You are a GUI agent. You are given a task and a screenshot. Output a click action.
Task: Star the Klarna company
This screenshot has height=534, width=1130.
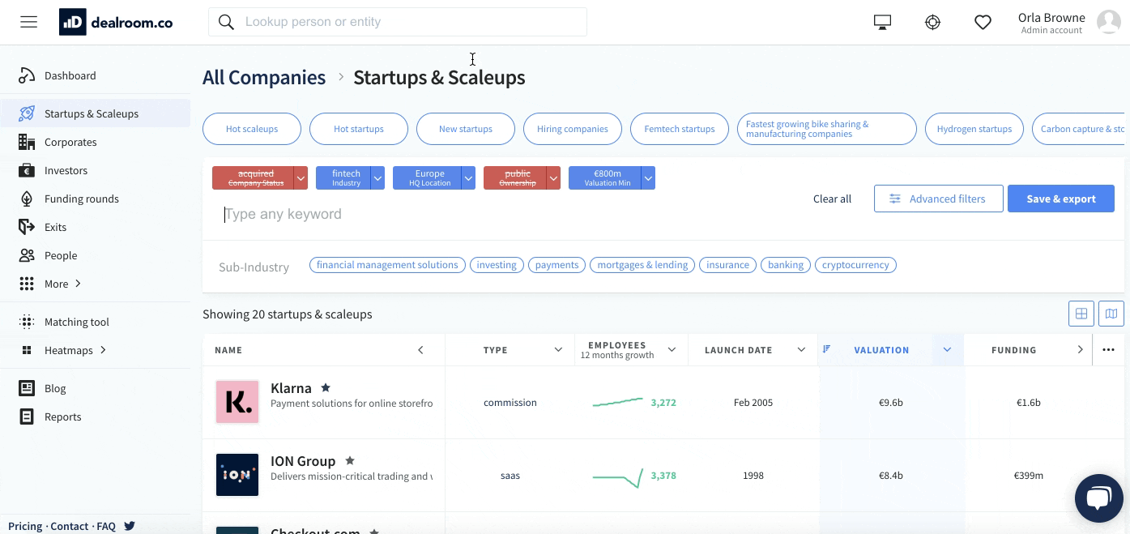pos(326,388)
